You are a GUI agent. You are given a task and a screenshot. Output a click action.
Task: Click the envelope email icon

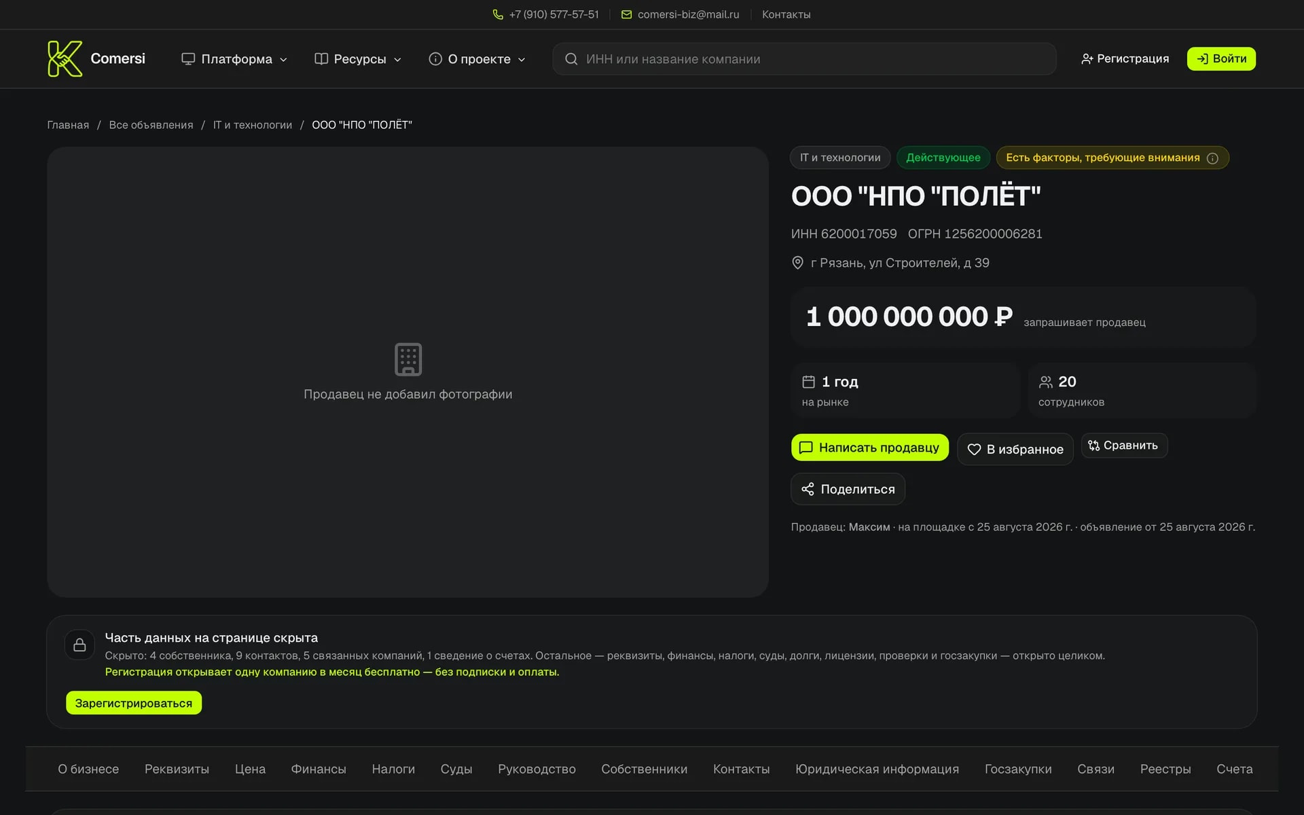pyautogui.click(x=626, y=14)
